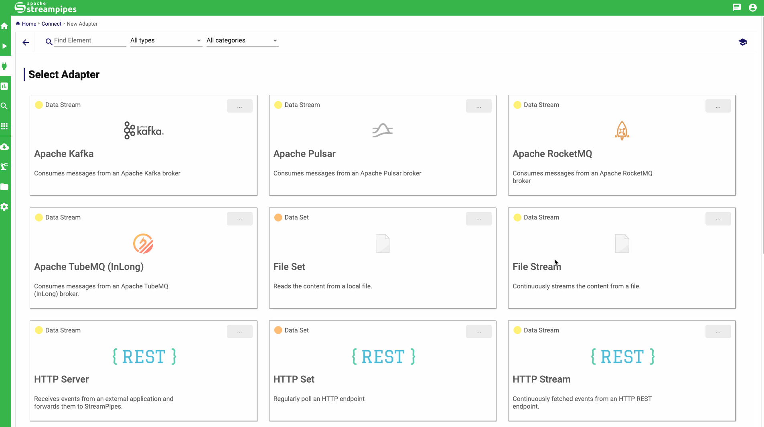Open the user account menu
Screen dimensions: 764x427
coord(752,8)
